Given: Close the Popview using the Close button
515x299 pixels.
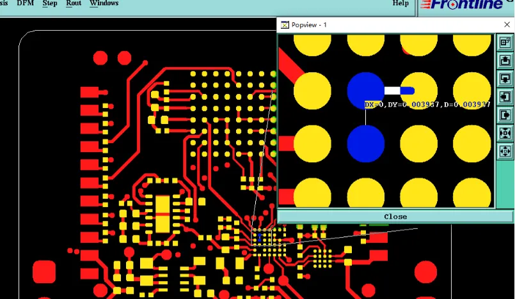Looking at the screenshot, I should coord(395,217).
